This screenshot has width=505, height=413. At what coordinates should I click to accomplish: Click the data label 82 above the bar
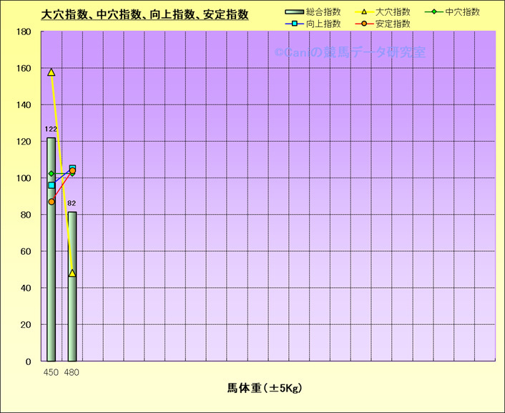(x=72, y=203)
